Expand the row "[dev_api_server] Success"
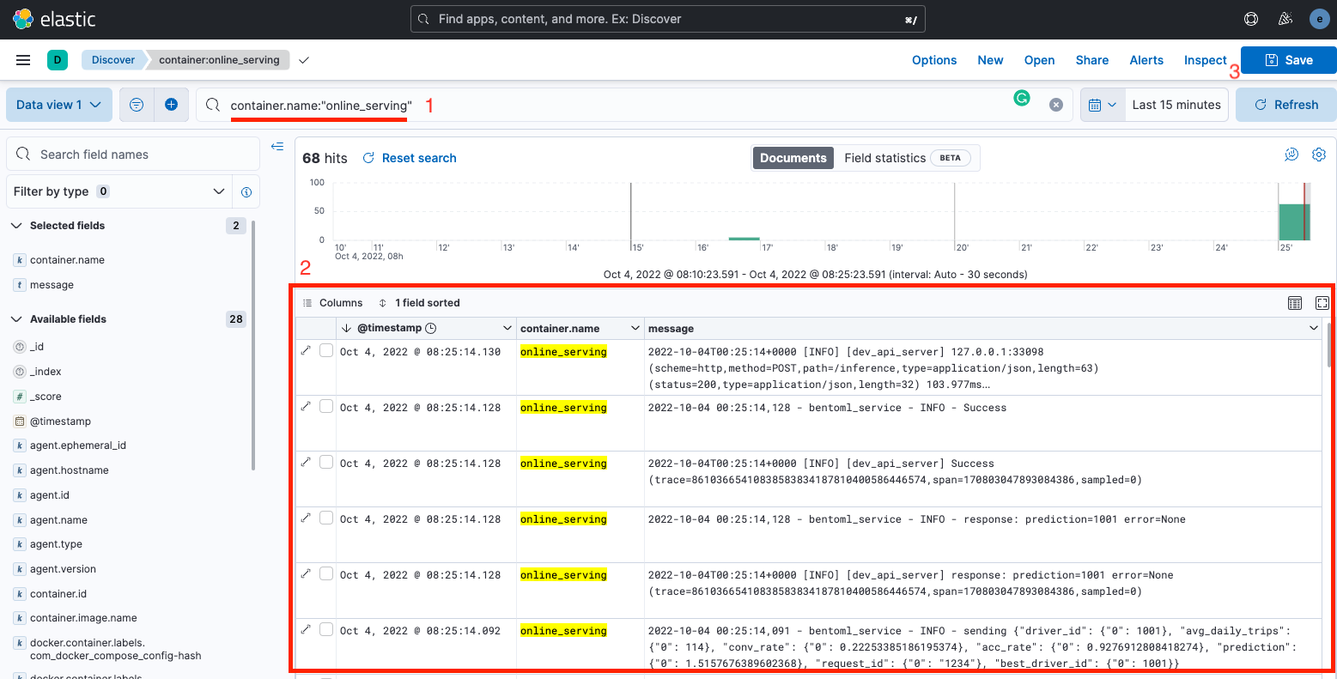Screen dimensions: 1337x679 306,462
